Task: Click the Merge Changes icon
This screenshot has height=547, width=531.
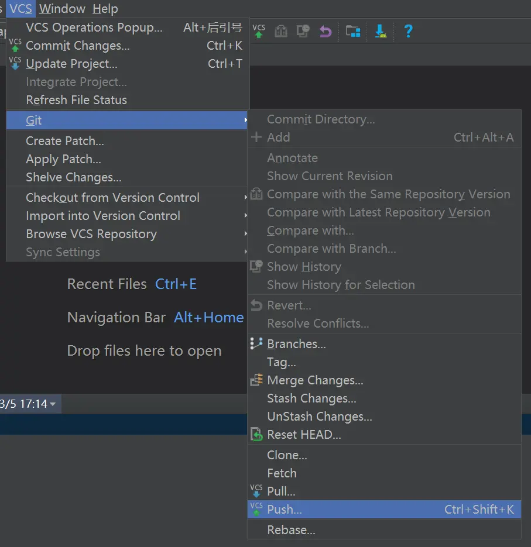Action: point(256,380)
